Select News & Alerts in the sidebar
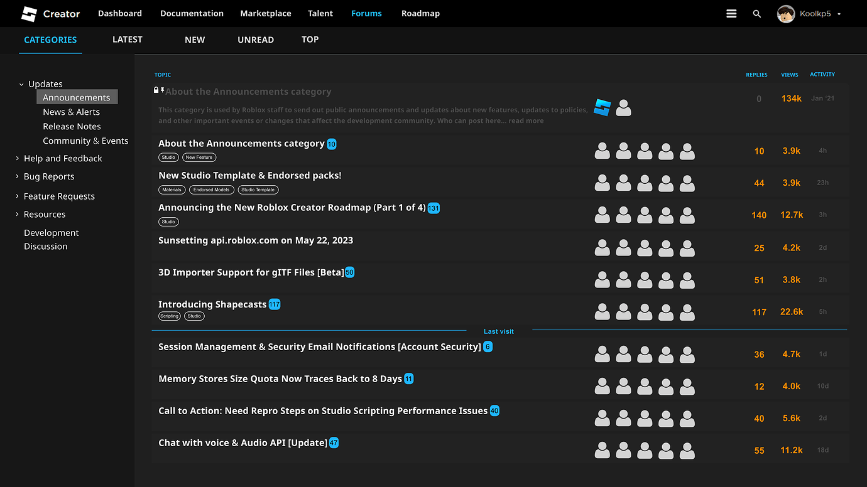 coord(71,111)
